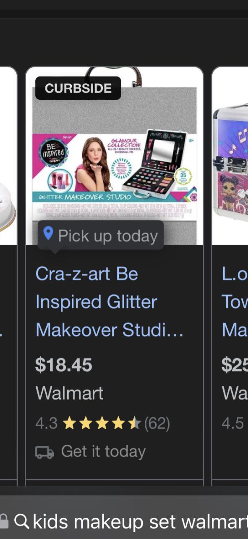This screenshot has height=539, width=248.
Task: Tap the Pick up today label
Action: [x=108, y=236]
